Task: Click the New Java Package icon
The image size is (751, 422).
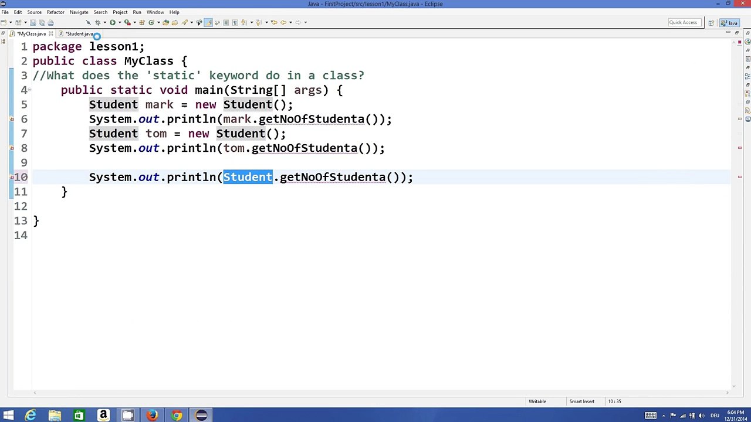Action: click(x=142, y=22)
